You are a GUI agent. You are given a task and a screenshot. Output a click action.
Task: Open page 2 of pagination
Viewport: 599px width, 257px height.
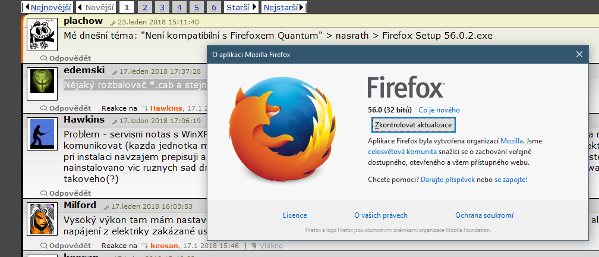145,7
